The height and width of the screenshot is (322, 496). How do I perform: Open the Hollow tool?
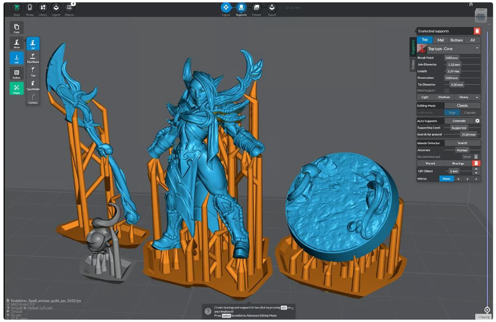16,73
